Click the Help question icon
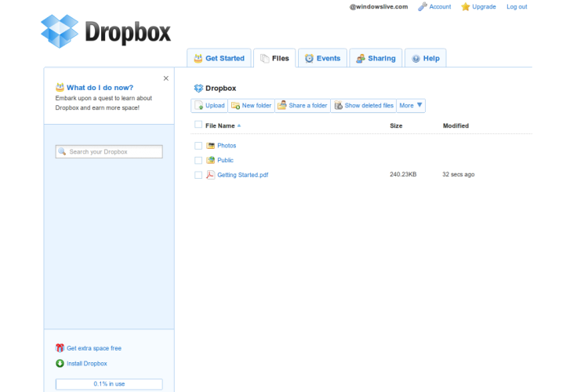Viewport: 588px width, 392px height. [x=416, y=59]
